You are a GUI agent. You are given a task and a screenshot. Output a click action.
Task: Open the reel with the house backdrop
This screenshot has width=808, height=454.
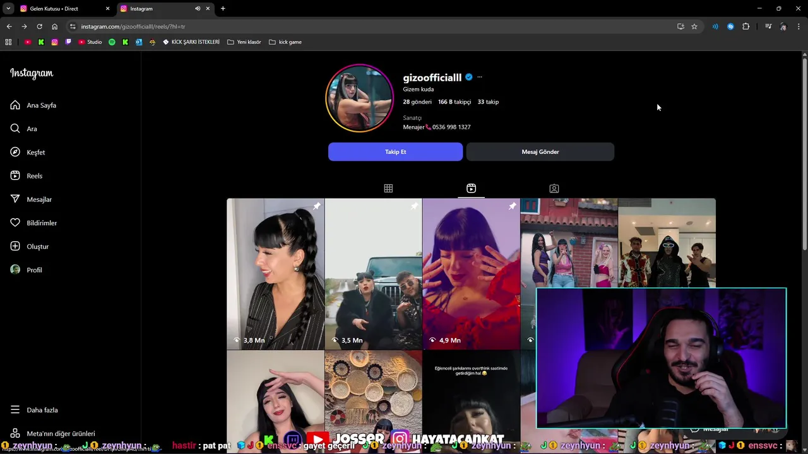[569, 243]
